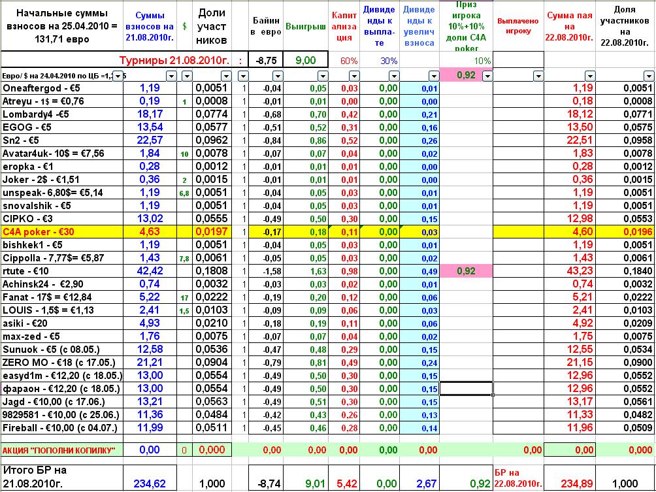Open the filter dropdown under "Доли участников"

click(226, 76)
